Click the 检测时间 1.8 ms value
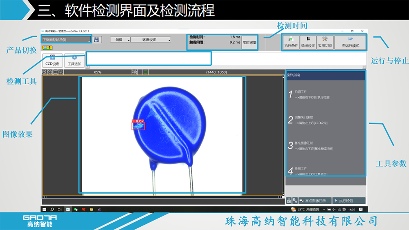 (x=235, y=37)
